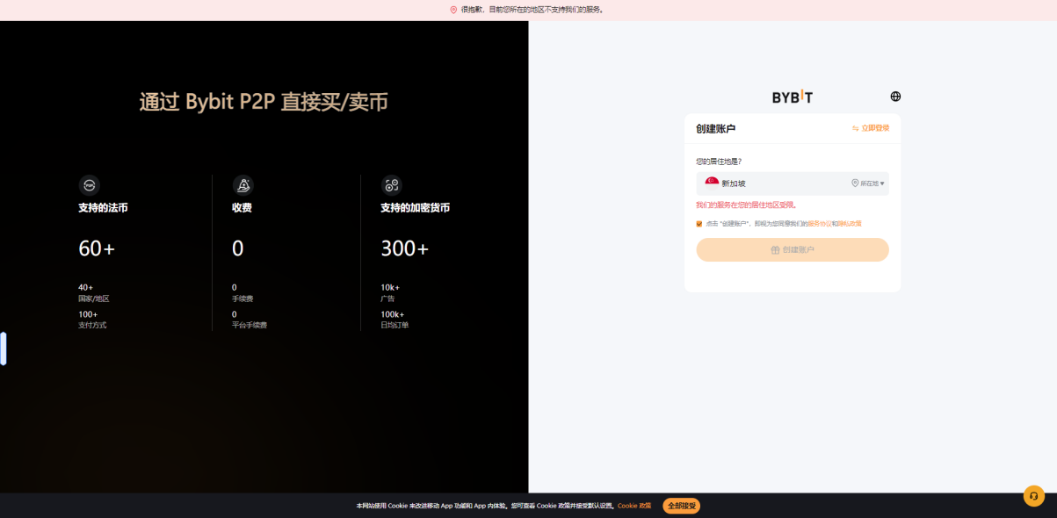Click the 平台手续费 label
This screenshot has height=518, width=1057.
(250, 325)
